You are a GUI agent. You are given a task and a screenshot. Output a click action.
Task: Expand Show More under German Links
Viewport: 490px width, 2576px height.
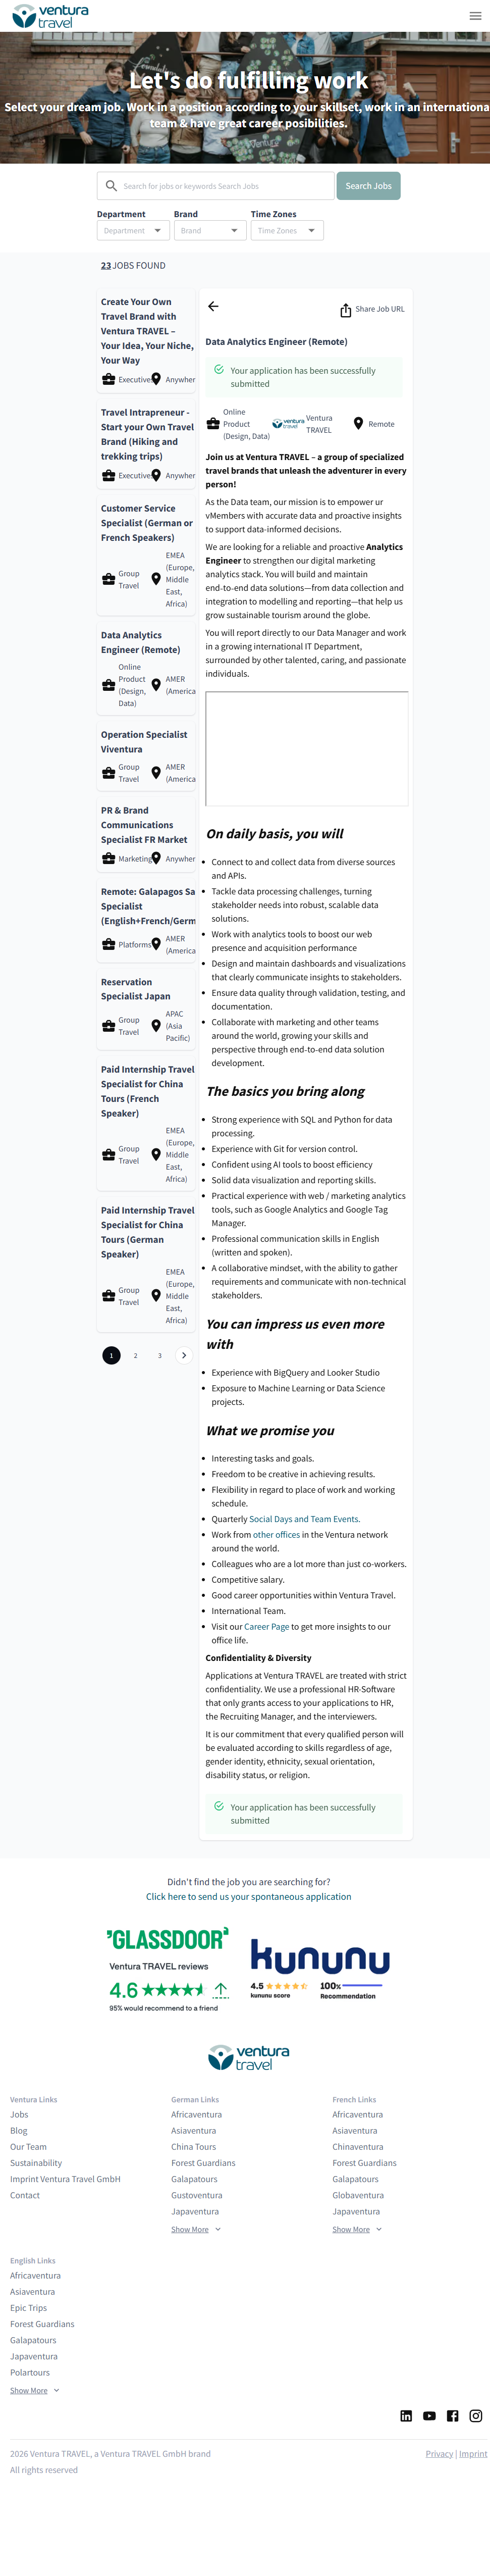click(x=195, y=2229)
